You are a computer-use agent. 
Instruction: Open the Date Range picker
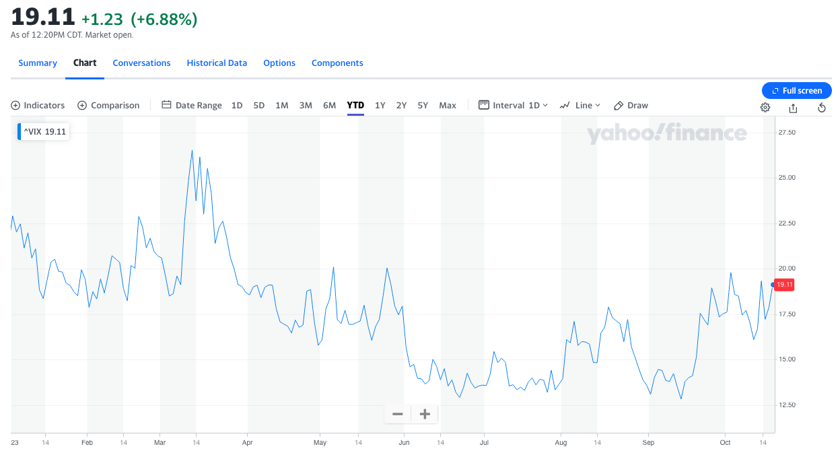coord(192,105)
